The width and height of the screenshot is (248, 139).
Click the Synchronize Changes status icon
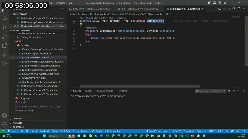pyautogui.click(x=22, y=131)
